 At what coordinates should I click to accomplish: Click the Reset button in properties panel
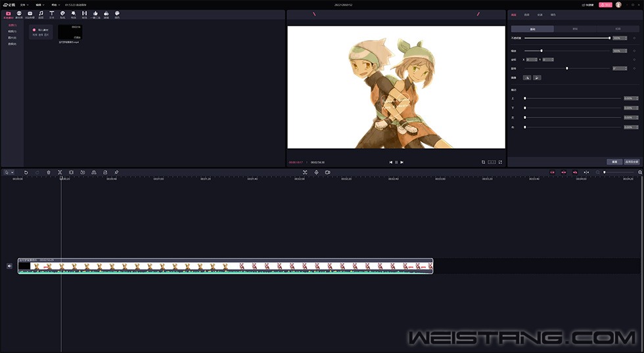614,161
